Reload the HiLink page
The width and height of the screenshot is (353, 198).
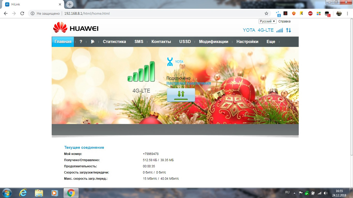pos(22,13)
